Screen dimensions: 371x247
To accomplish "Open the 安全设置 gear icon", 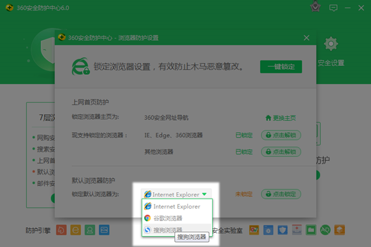I will pyautogui.click(x=331, y=44).
